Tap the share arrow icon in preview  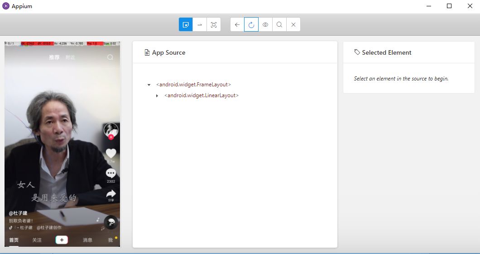pos(111,193)
